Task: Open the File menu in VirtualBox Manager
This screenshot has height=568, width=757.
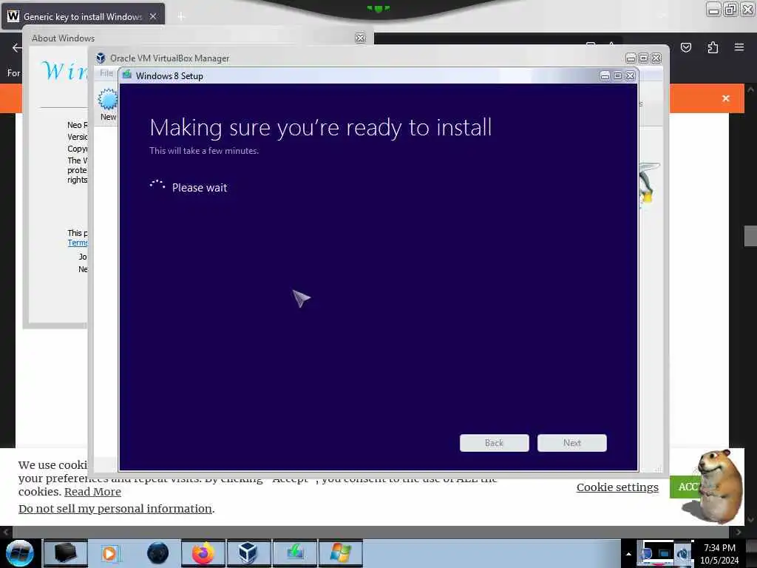Action: click(106, 73)
